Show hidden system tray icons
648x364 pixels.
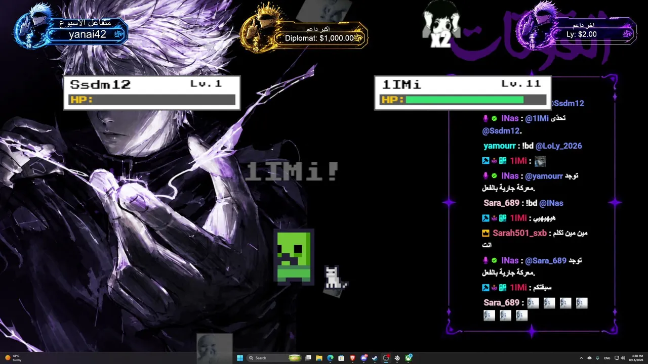pos(581,358)
